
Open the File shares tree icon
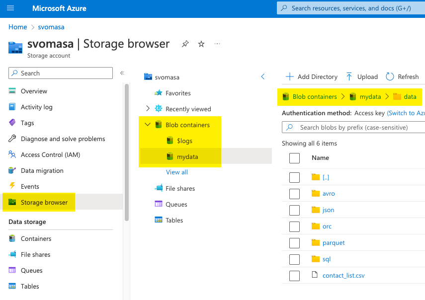pyautogui.click(x=159, y=188)
